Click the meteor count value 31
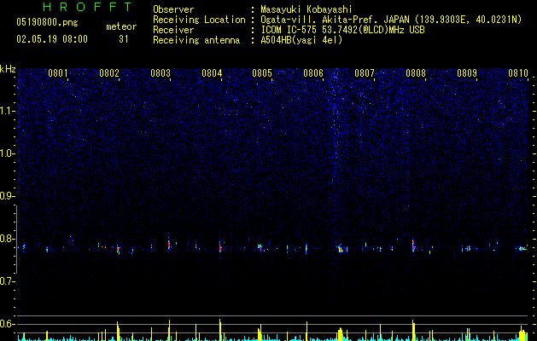The width and height of the screenshot is (537, 341). click(x=124, y=39)
